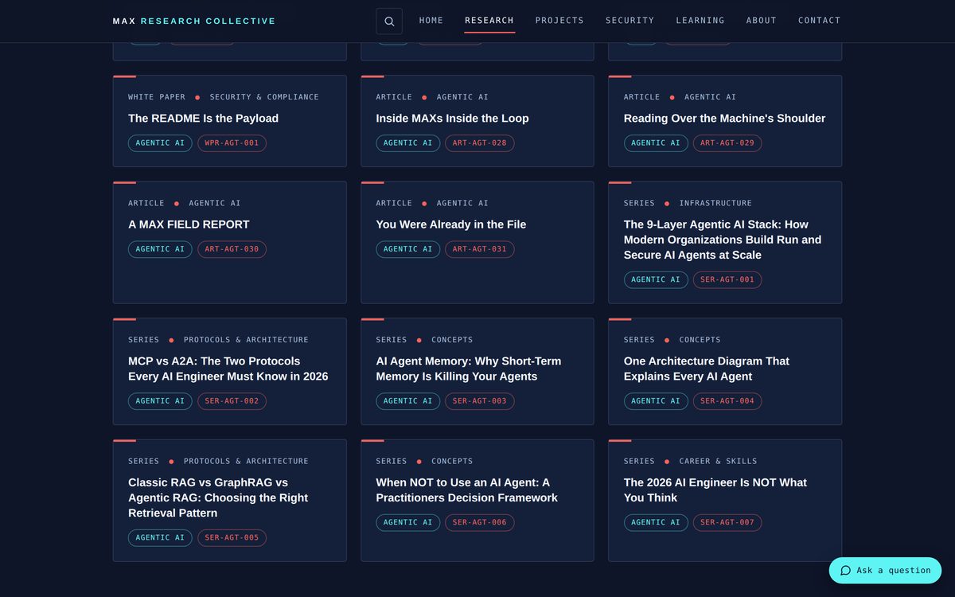
Task: Click Concepts label on AI Agent Memory card
Action: pyautogui.click(x=452, y=340)
